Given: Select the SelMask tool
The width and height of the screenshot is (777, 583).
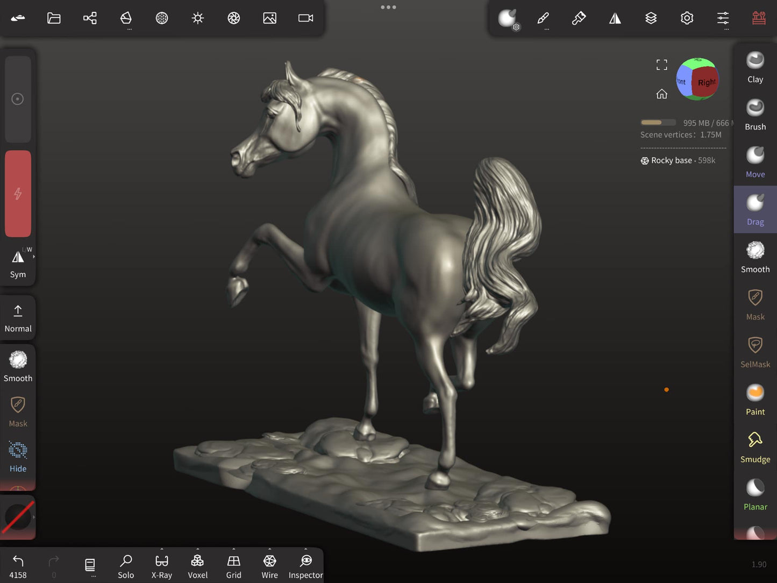Looking at the screenshot, I should [755, 352].
